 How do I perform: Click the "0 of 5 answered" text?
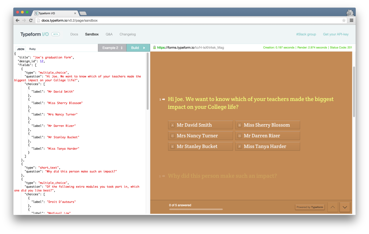click(180, 205)
